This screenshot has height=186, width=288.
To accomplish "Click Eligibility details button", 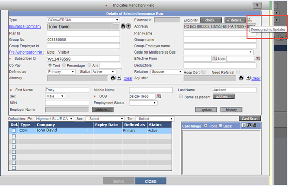I will (x=235, y=20).
